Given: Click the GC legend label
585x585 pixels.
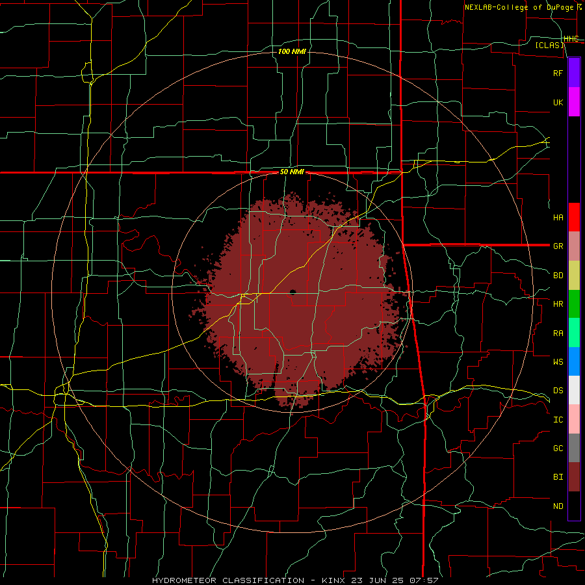Looking at the screenshot, I should point(558,448).
